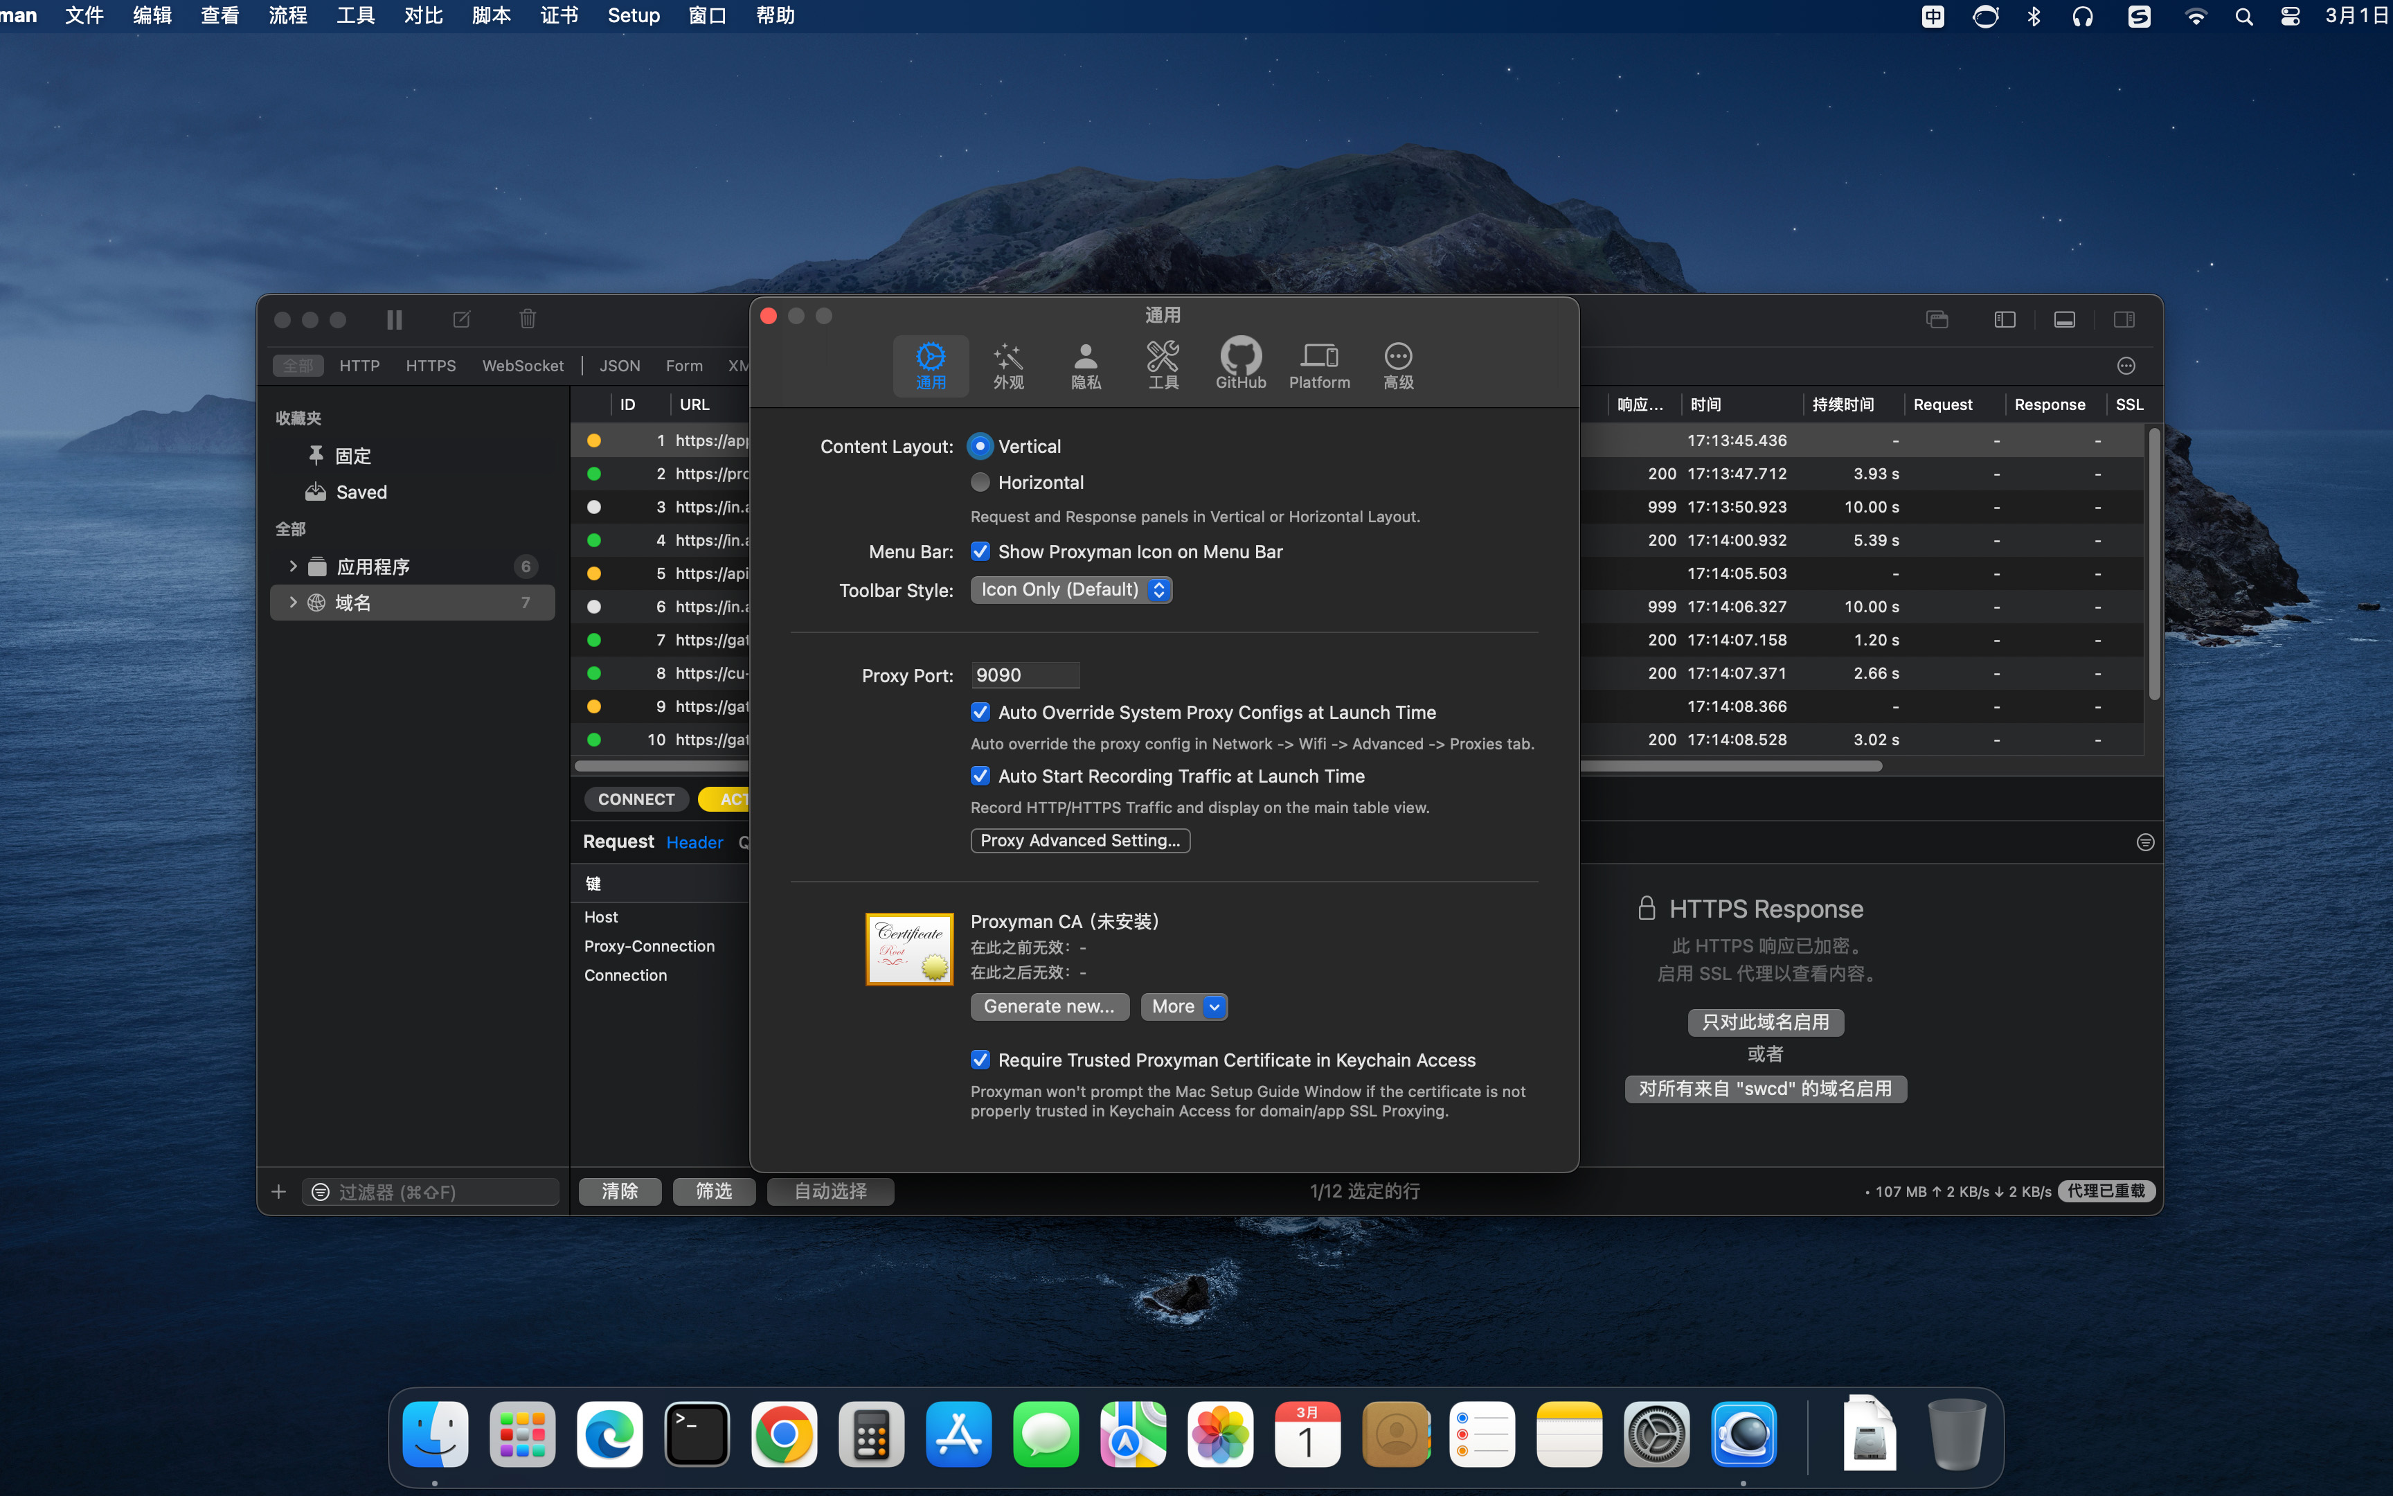The width and height of the screenshot is (2393, 1496).
Task: Switch to the Request Header tab
Action: (x=694, y=842)
